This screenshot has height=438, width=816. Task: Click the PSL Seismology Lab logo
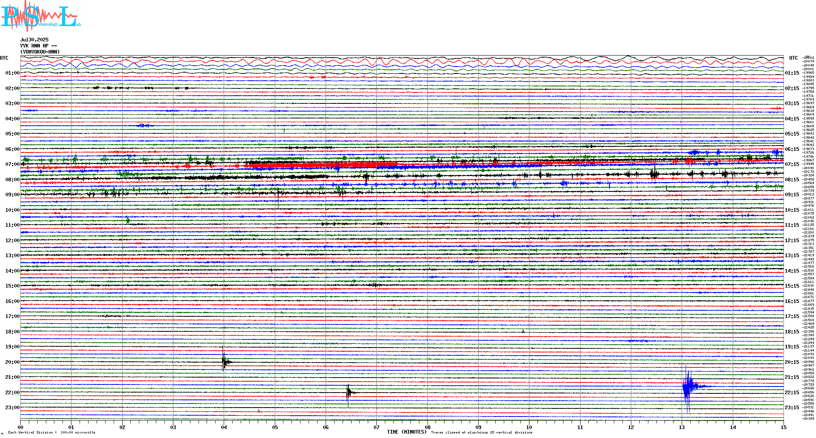coord(41,15)
